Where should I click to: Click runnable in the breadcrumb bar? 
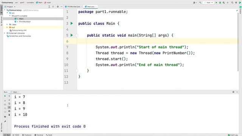click(30, 3)
